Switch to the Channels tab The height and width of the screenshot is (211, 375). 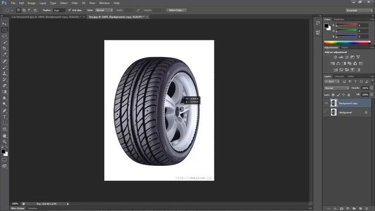tap(339, 76)
